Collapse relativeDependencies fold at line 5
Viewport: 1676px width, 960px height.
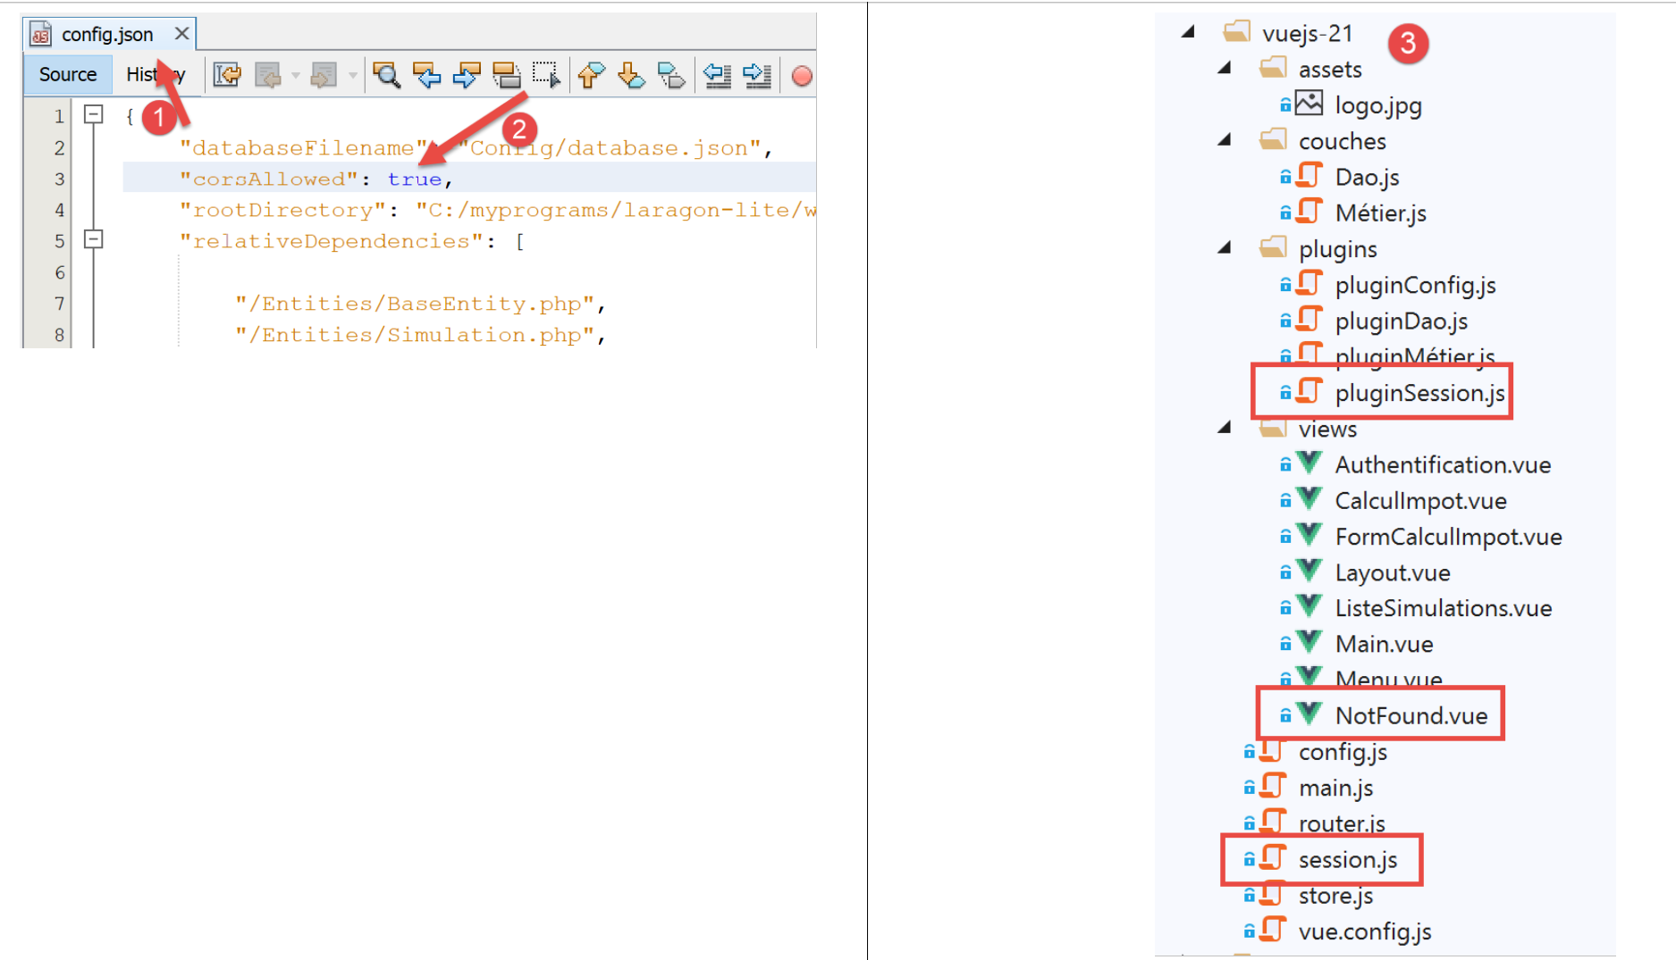(x=93, y=239)
